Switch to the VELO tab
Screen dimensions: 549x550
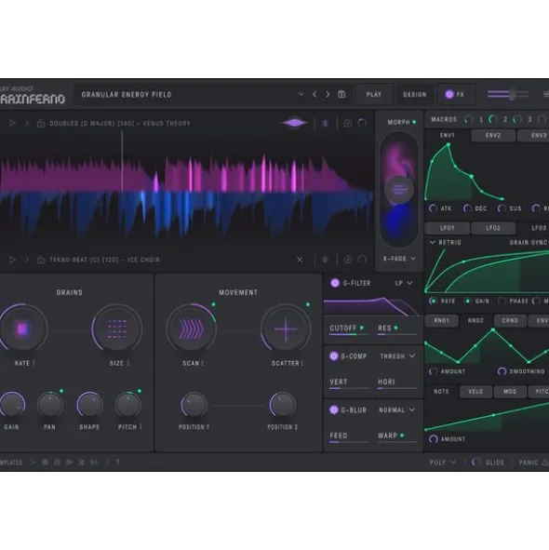tap(475, 392)
